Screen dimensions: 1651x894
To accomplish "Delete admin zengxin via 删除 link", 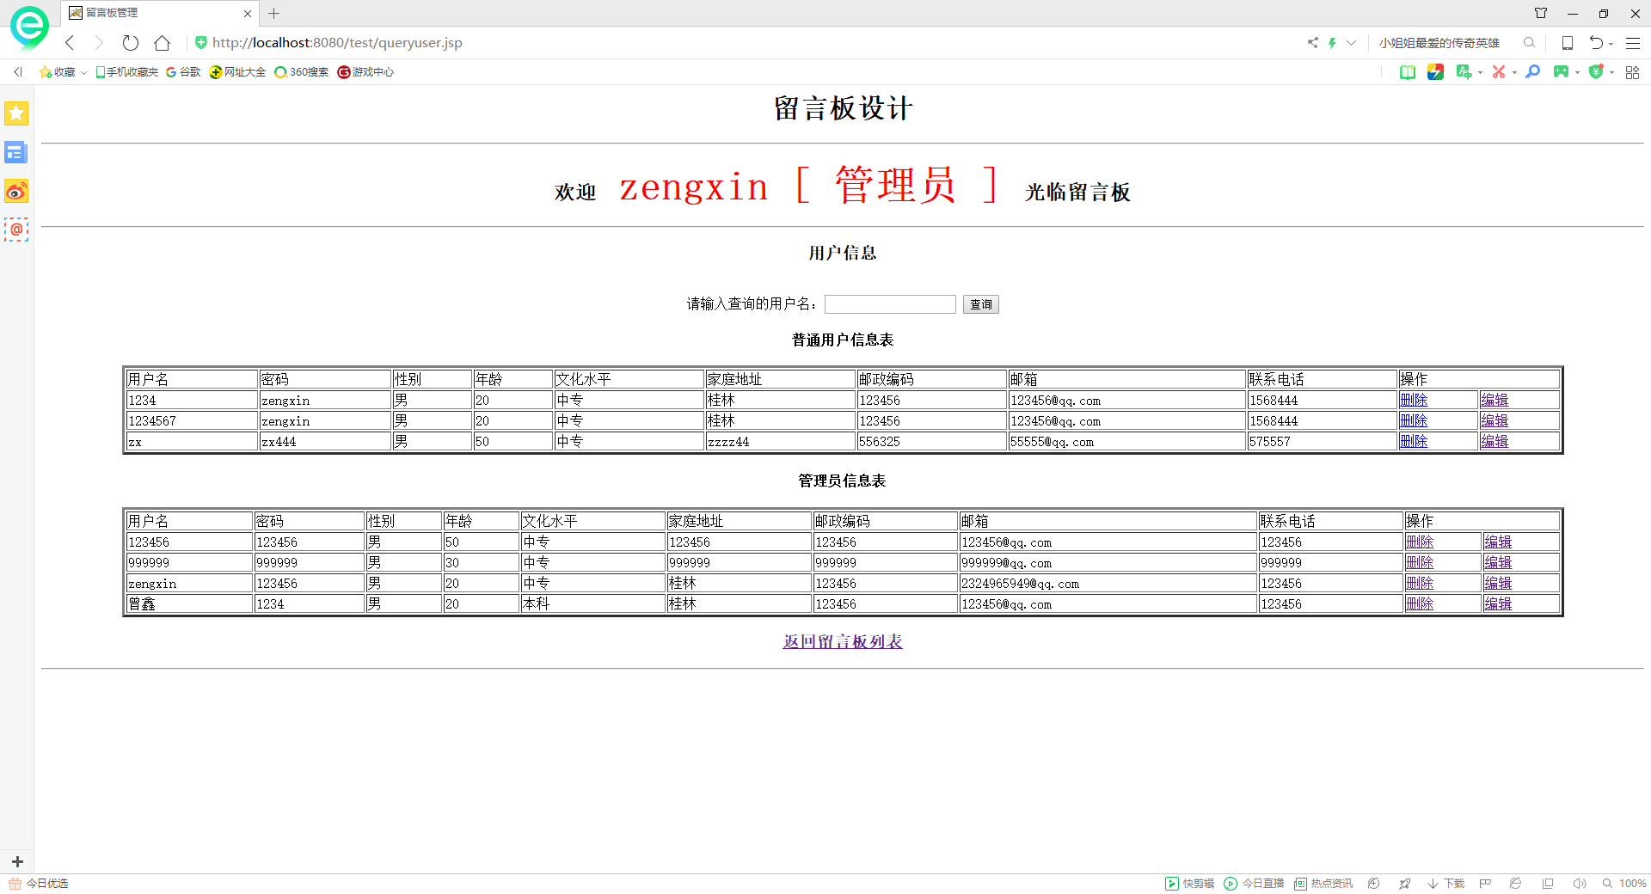I will [x=1420, y=583].
